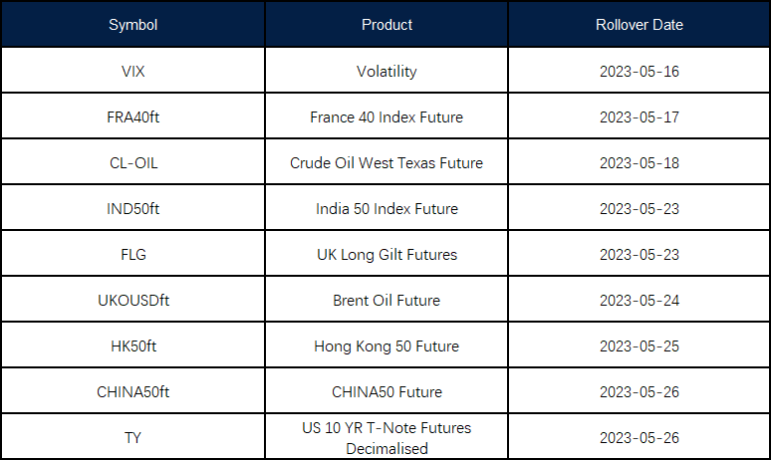Click the HK50ft symbol cell
The image size is (771, 460).
pyautogui.click(x=132, y=346)
